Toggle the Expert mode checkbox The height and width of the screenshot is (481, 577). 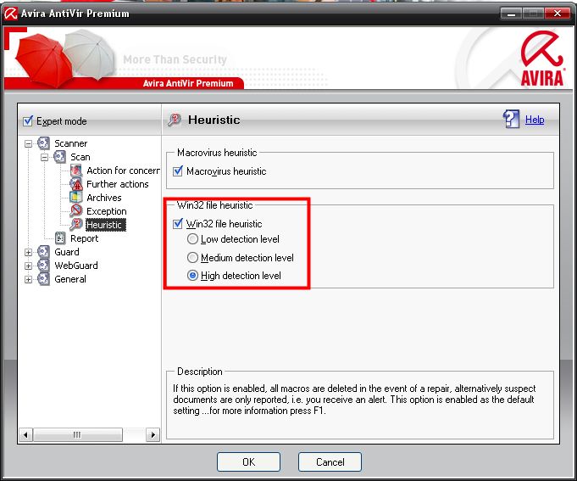(28, 121)
